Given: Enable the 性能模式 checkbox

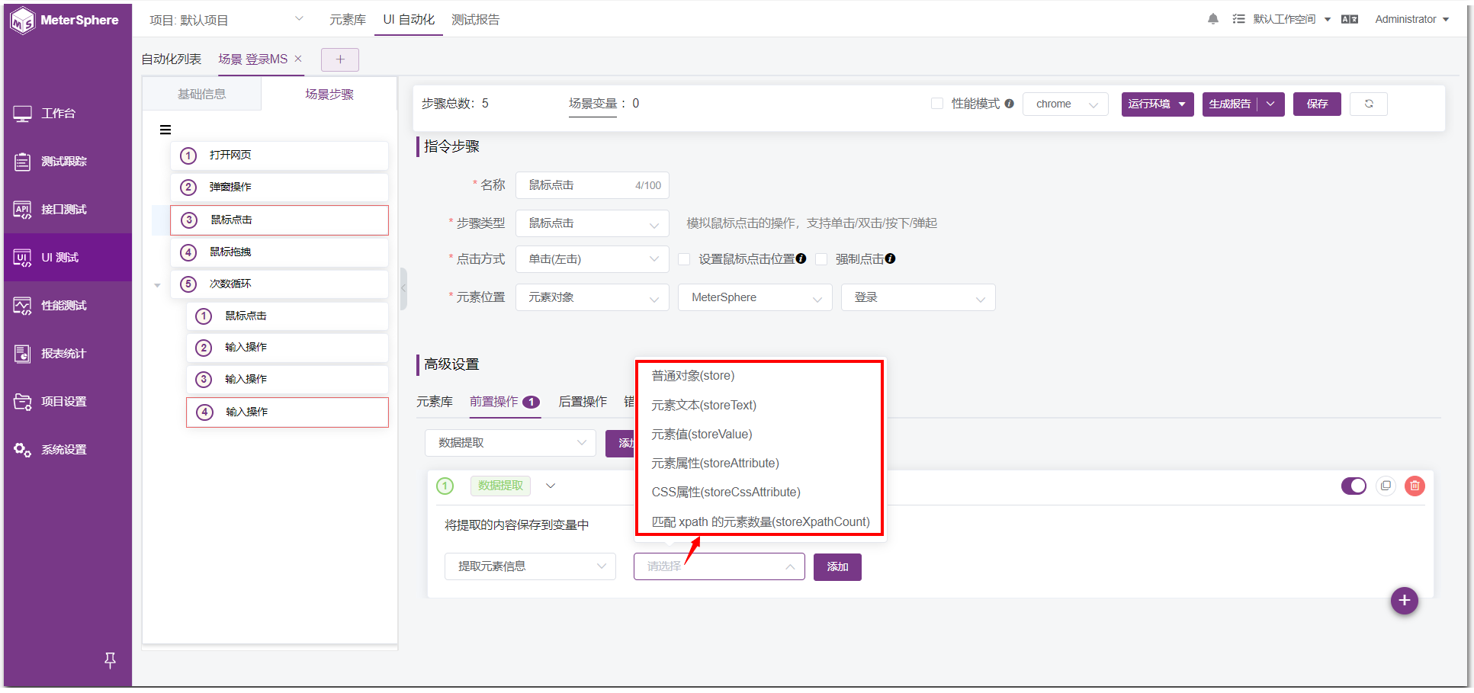Looking at the screenshot, I should point(937,104).
